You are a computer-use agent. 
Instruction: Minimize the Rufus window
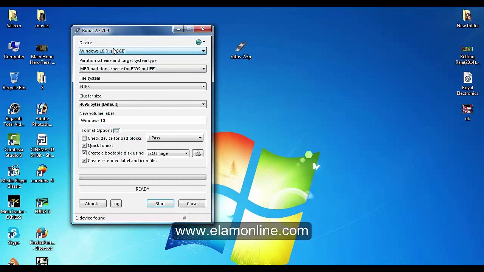click(178, 29)
